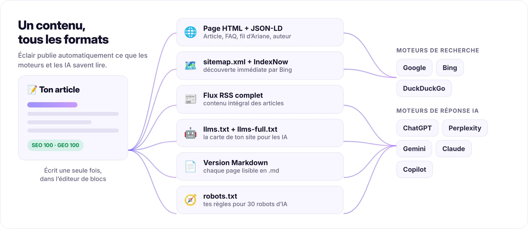Click the document icon beside Version Markdown
528x229 pixels.
[x=190, y=166]
